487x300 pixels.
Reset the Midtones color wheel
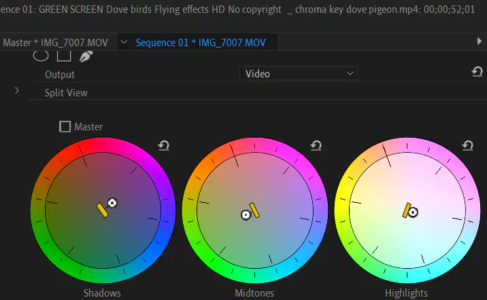316,145
